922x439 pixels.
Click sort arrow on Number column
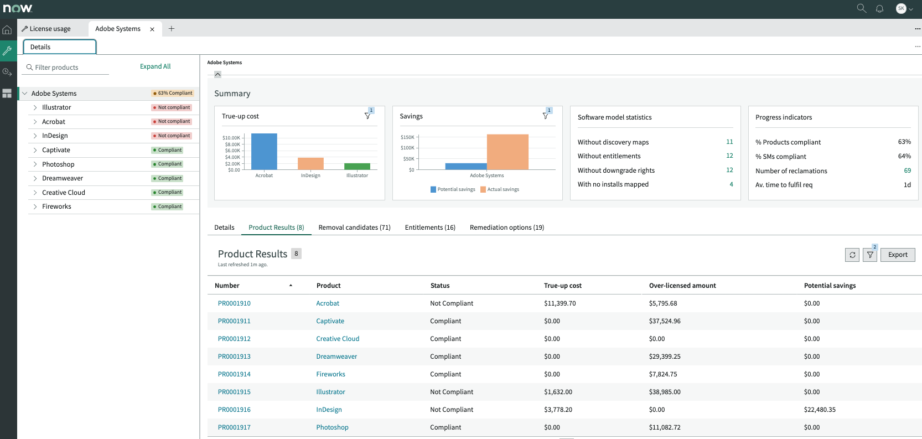pyautogui.click(x=291, y=286)
